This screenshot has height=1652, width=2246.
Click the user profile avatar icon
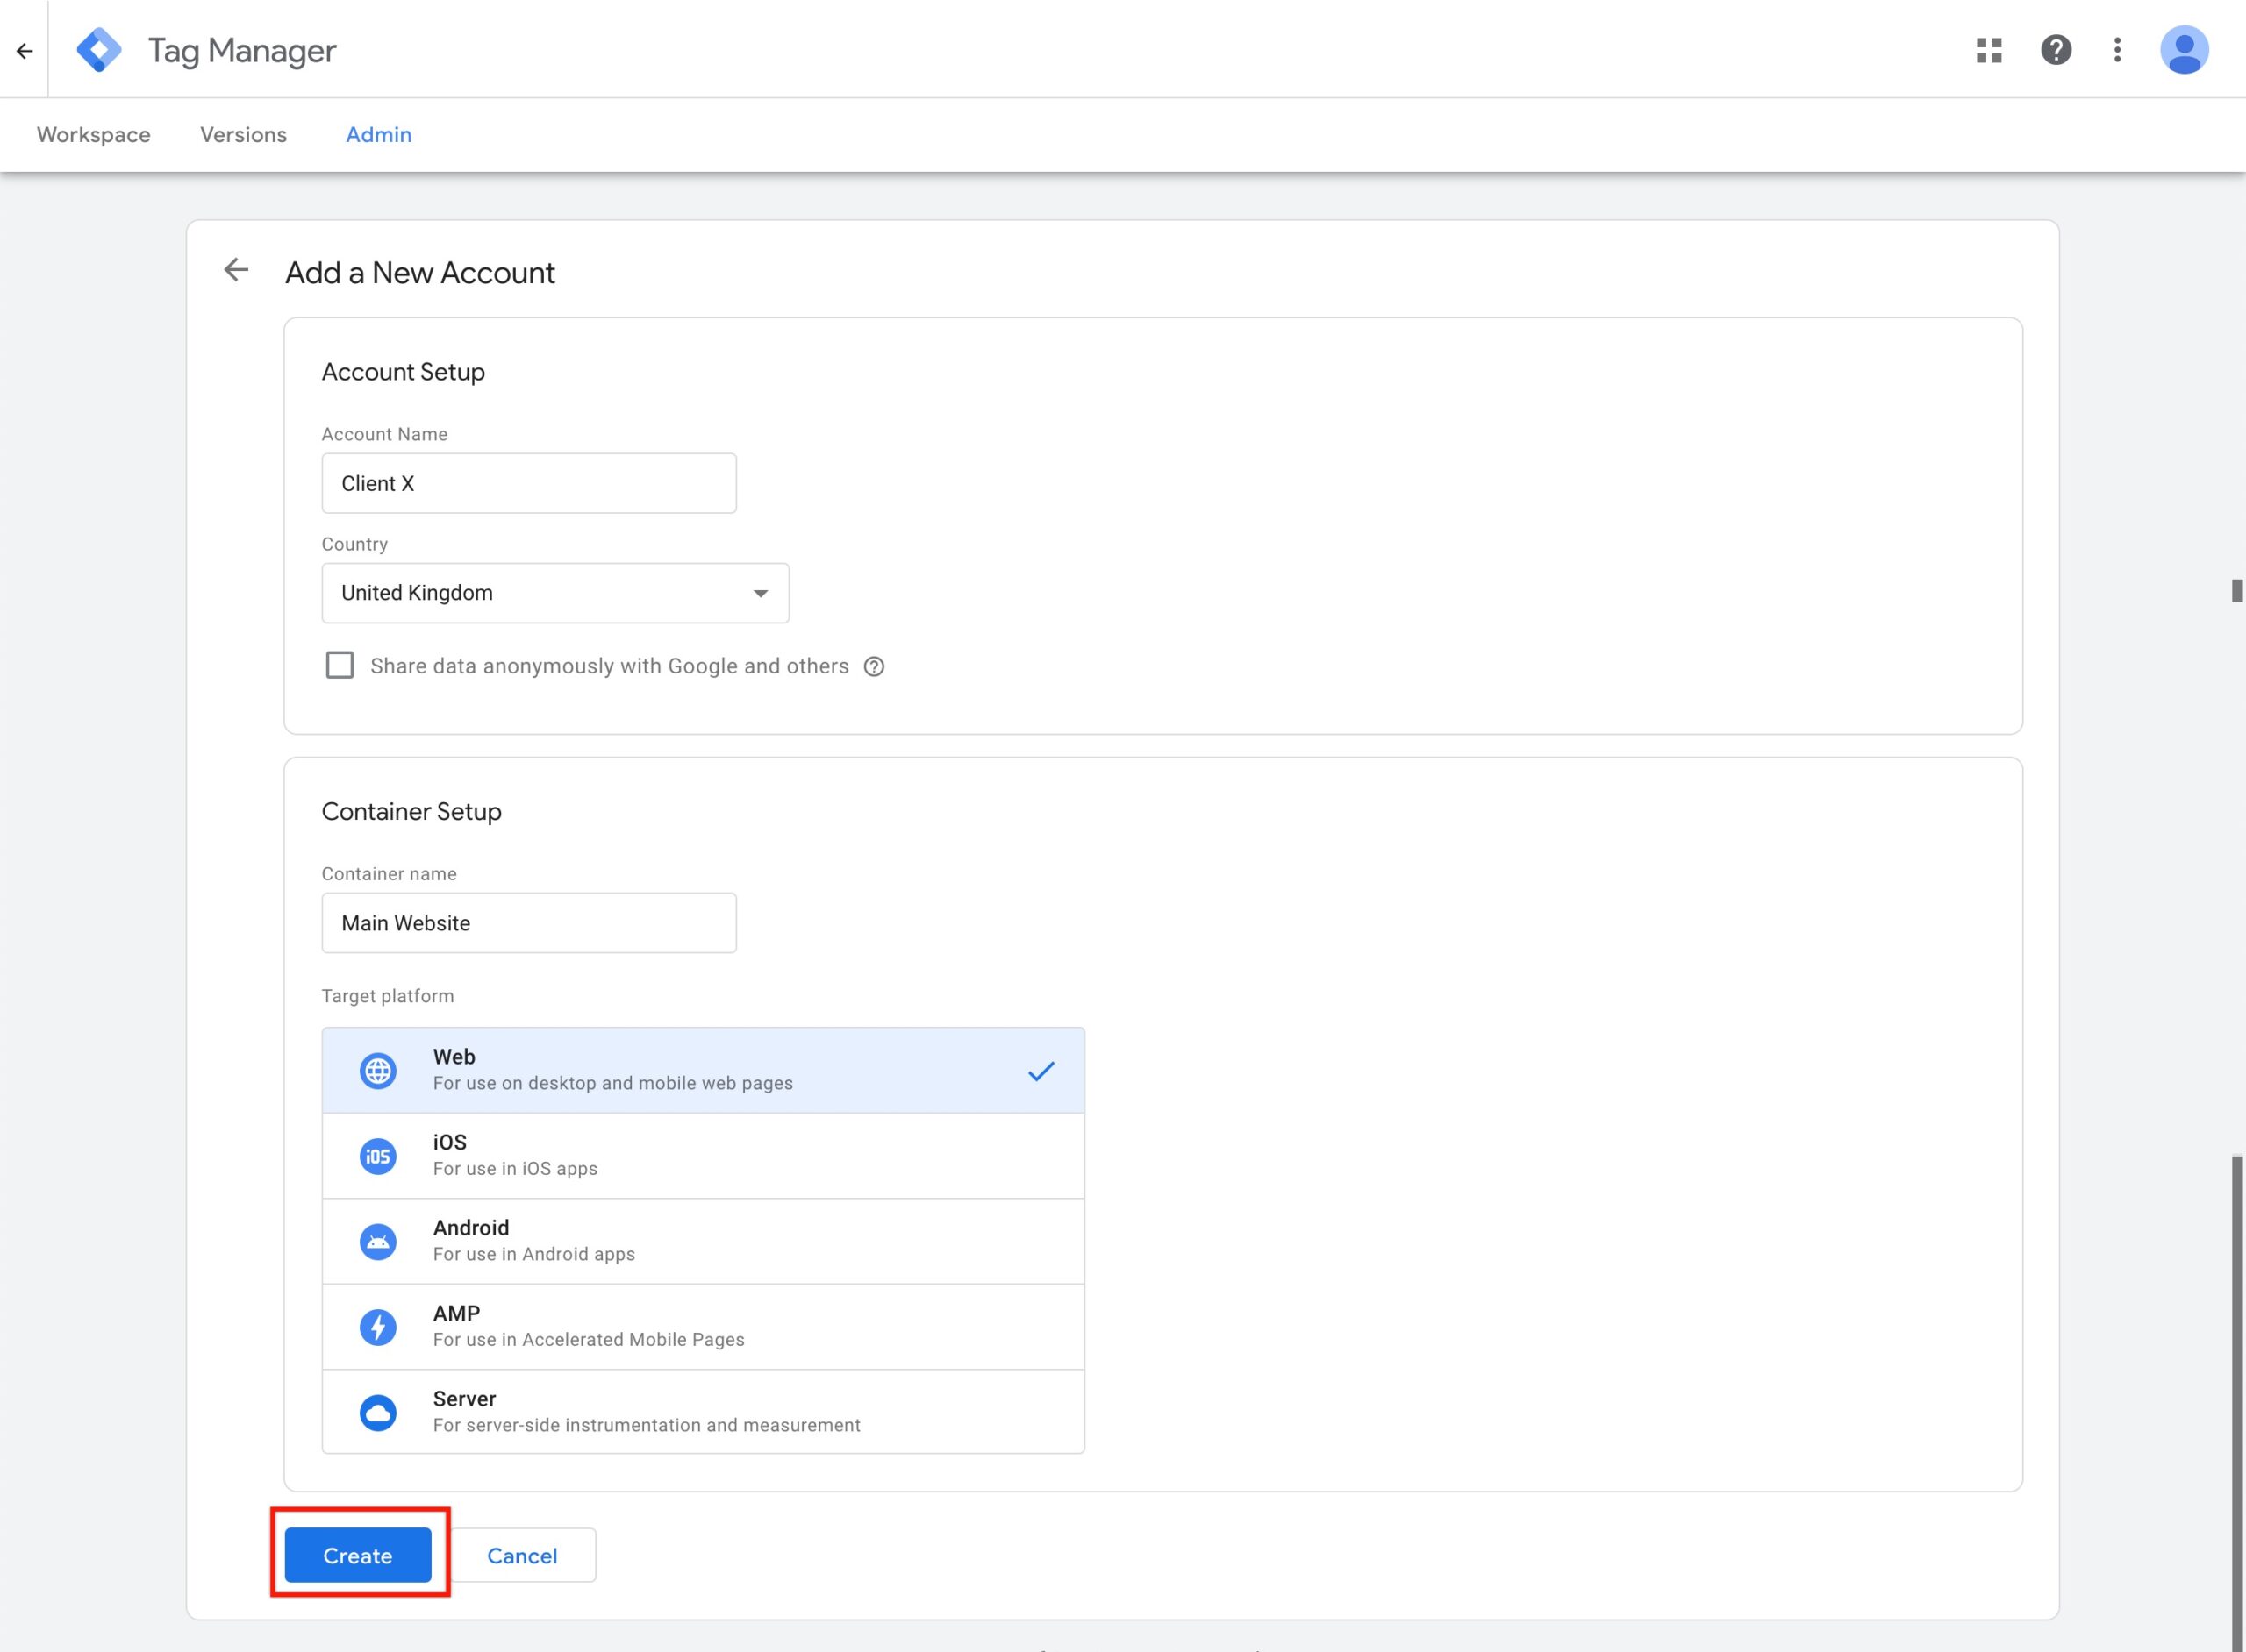(2185, 49)
